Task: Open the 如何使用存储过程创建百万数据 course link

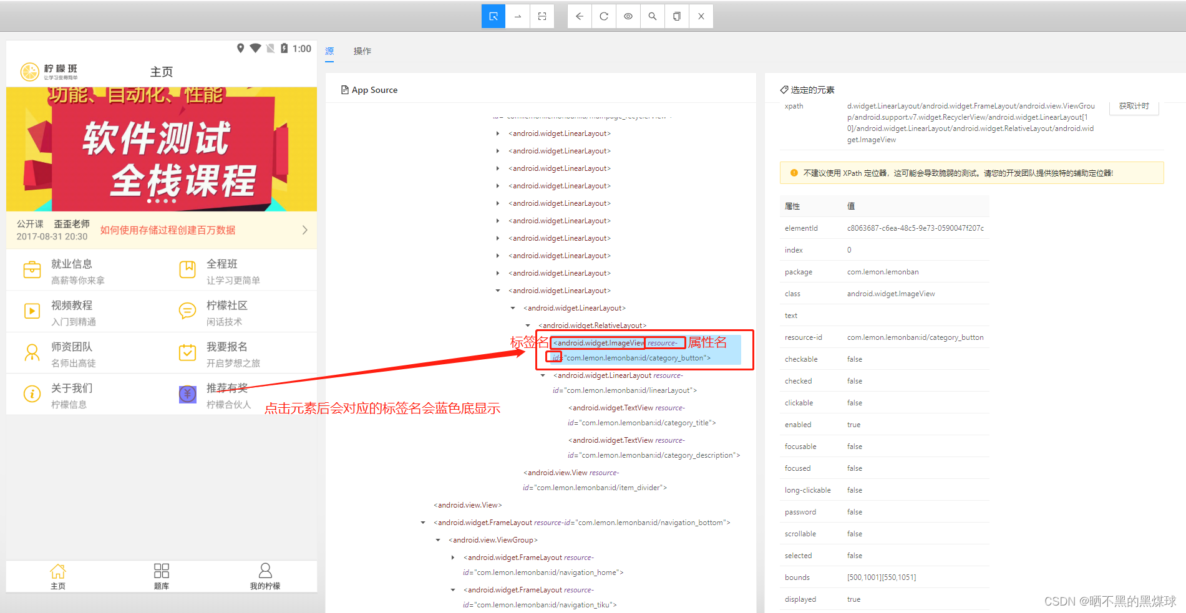Action: point(168,230)
